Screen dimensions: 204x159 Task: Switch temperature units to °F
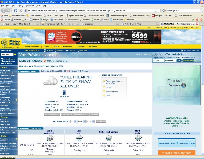pos(64,94)
